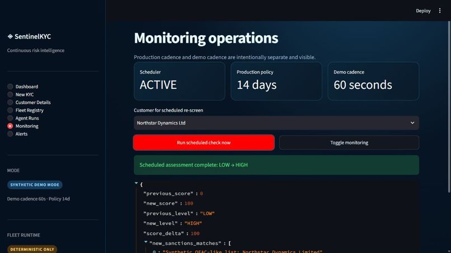Select the Dashboard radio option
The width and height of the screenshot is (451, 253).
tap(10, 87)
